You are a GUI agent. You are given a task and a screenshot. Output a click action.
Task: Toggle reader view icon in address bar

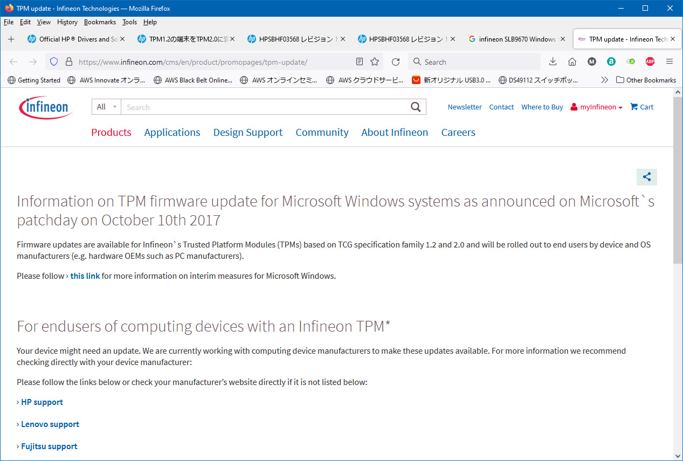pyautogui.click(x=360, y=62)
